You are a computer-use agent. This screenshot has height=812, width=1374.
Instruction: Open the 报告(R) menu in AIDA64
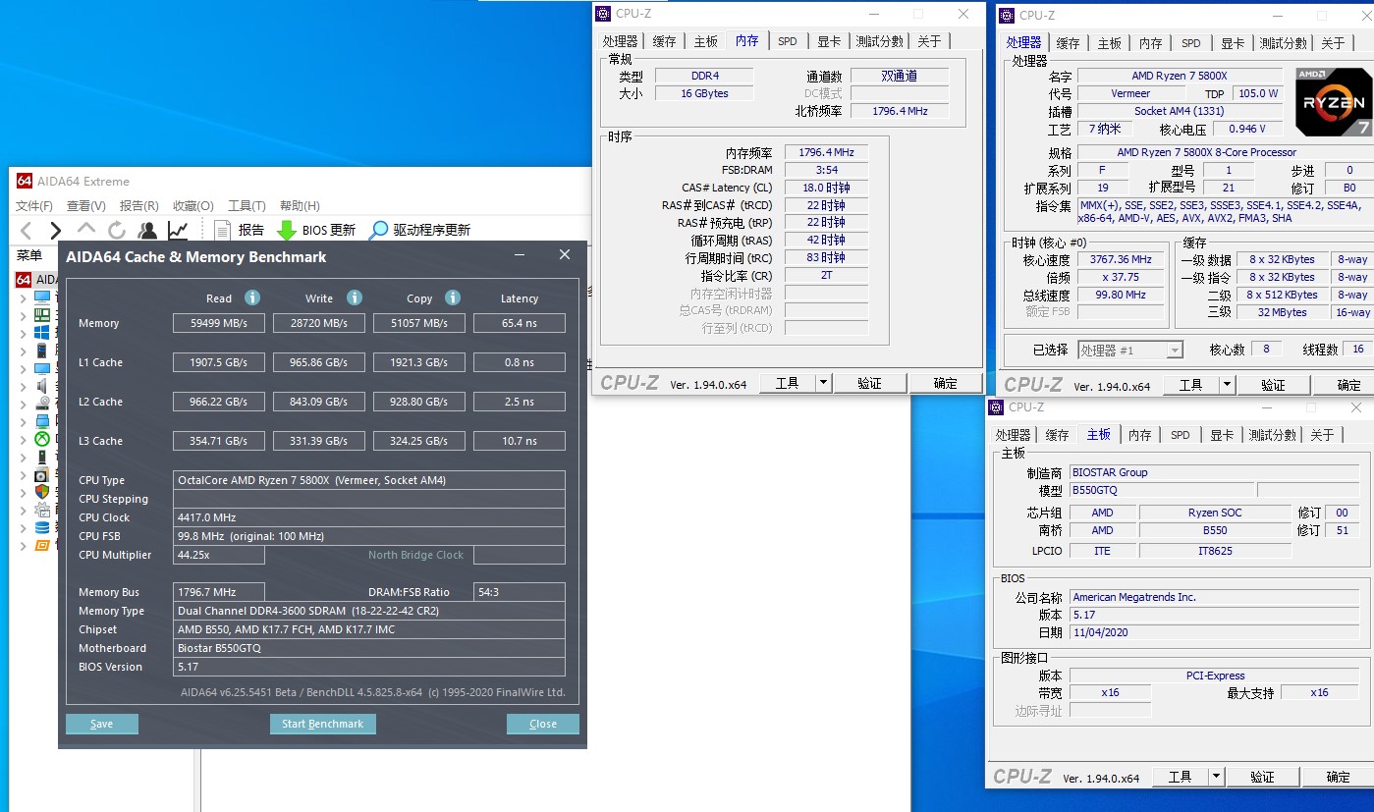pos(138,205)
